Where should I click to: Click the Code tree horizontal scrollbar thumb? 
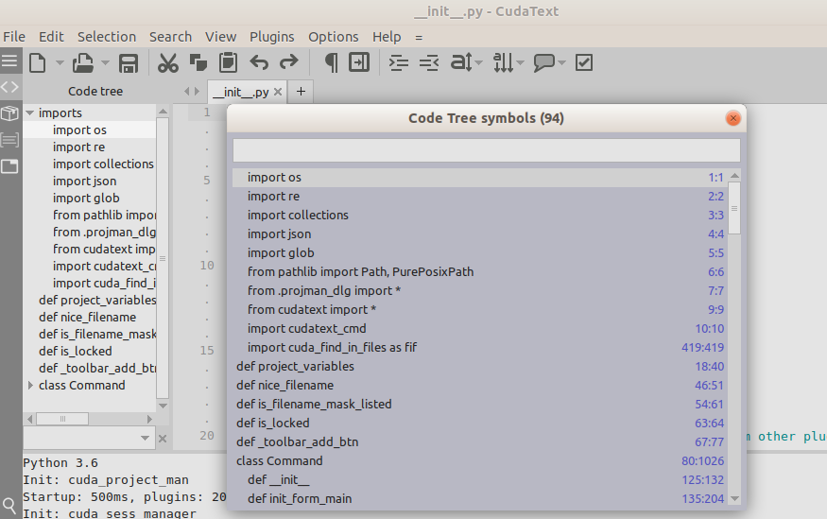62,418
